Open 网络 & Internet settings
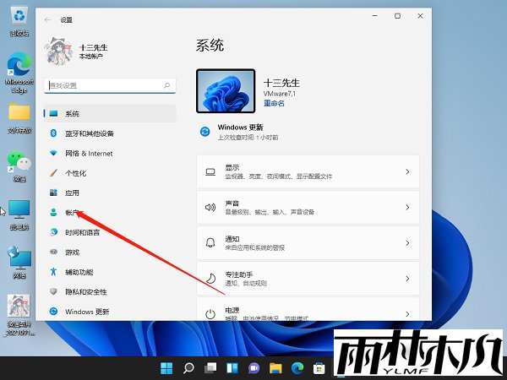The height and width of the screenshot is (380, 507). coord(110,154)
